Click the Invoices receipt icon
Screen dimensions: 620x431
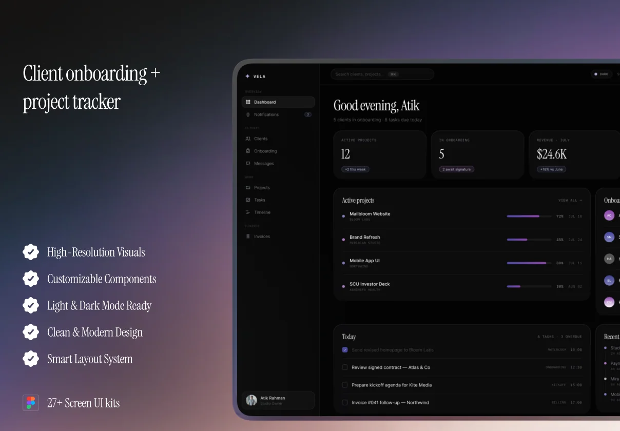[248, 236]
